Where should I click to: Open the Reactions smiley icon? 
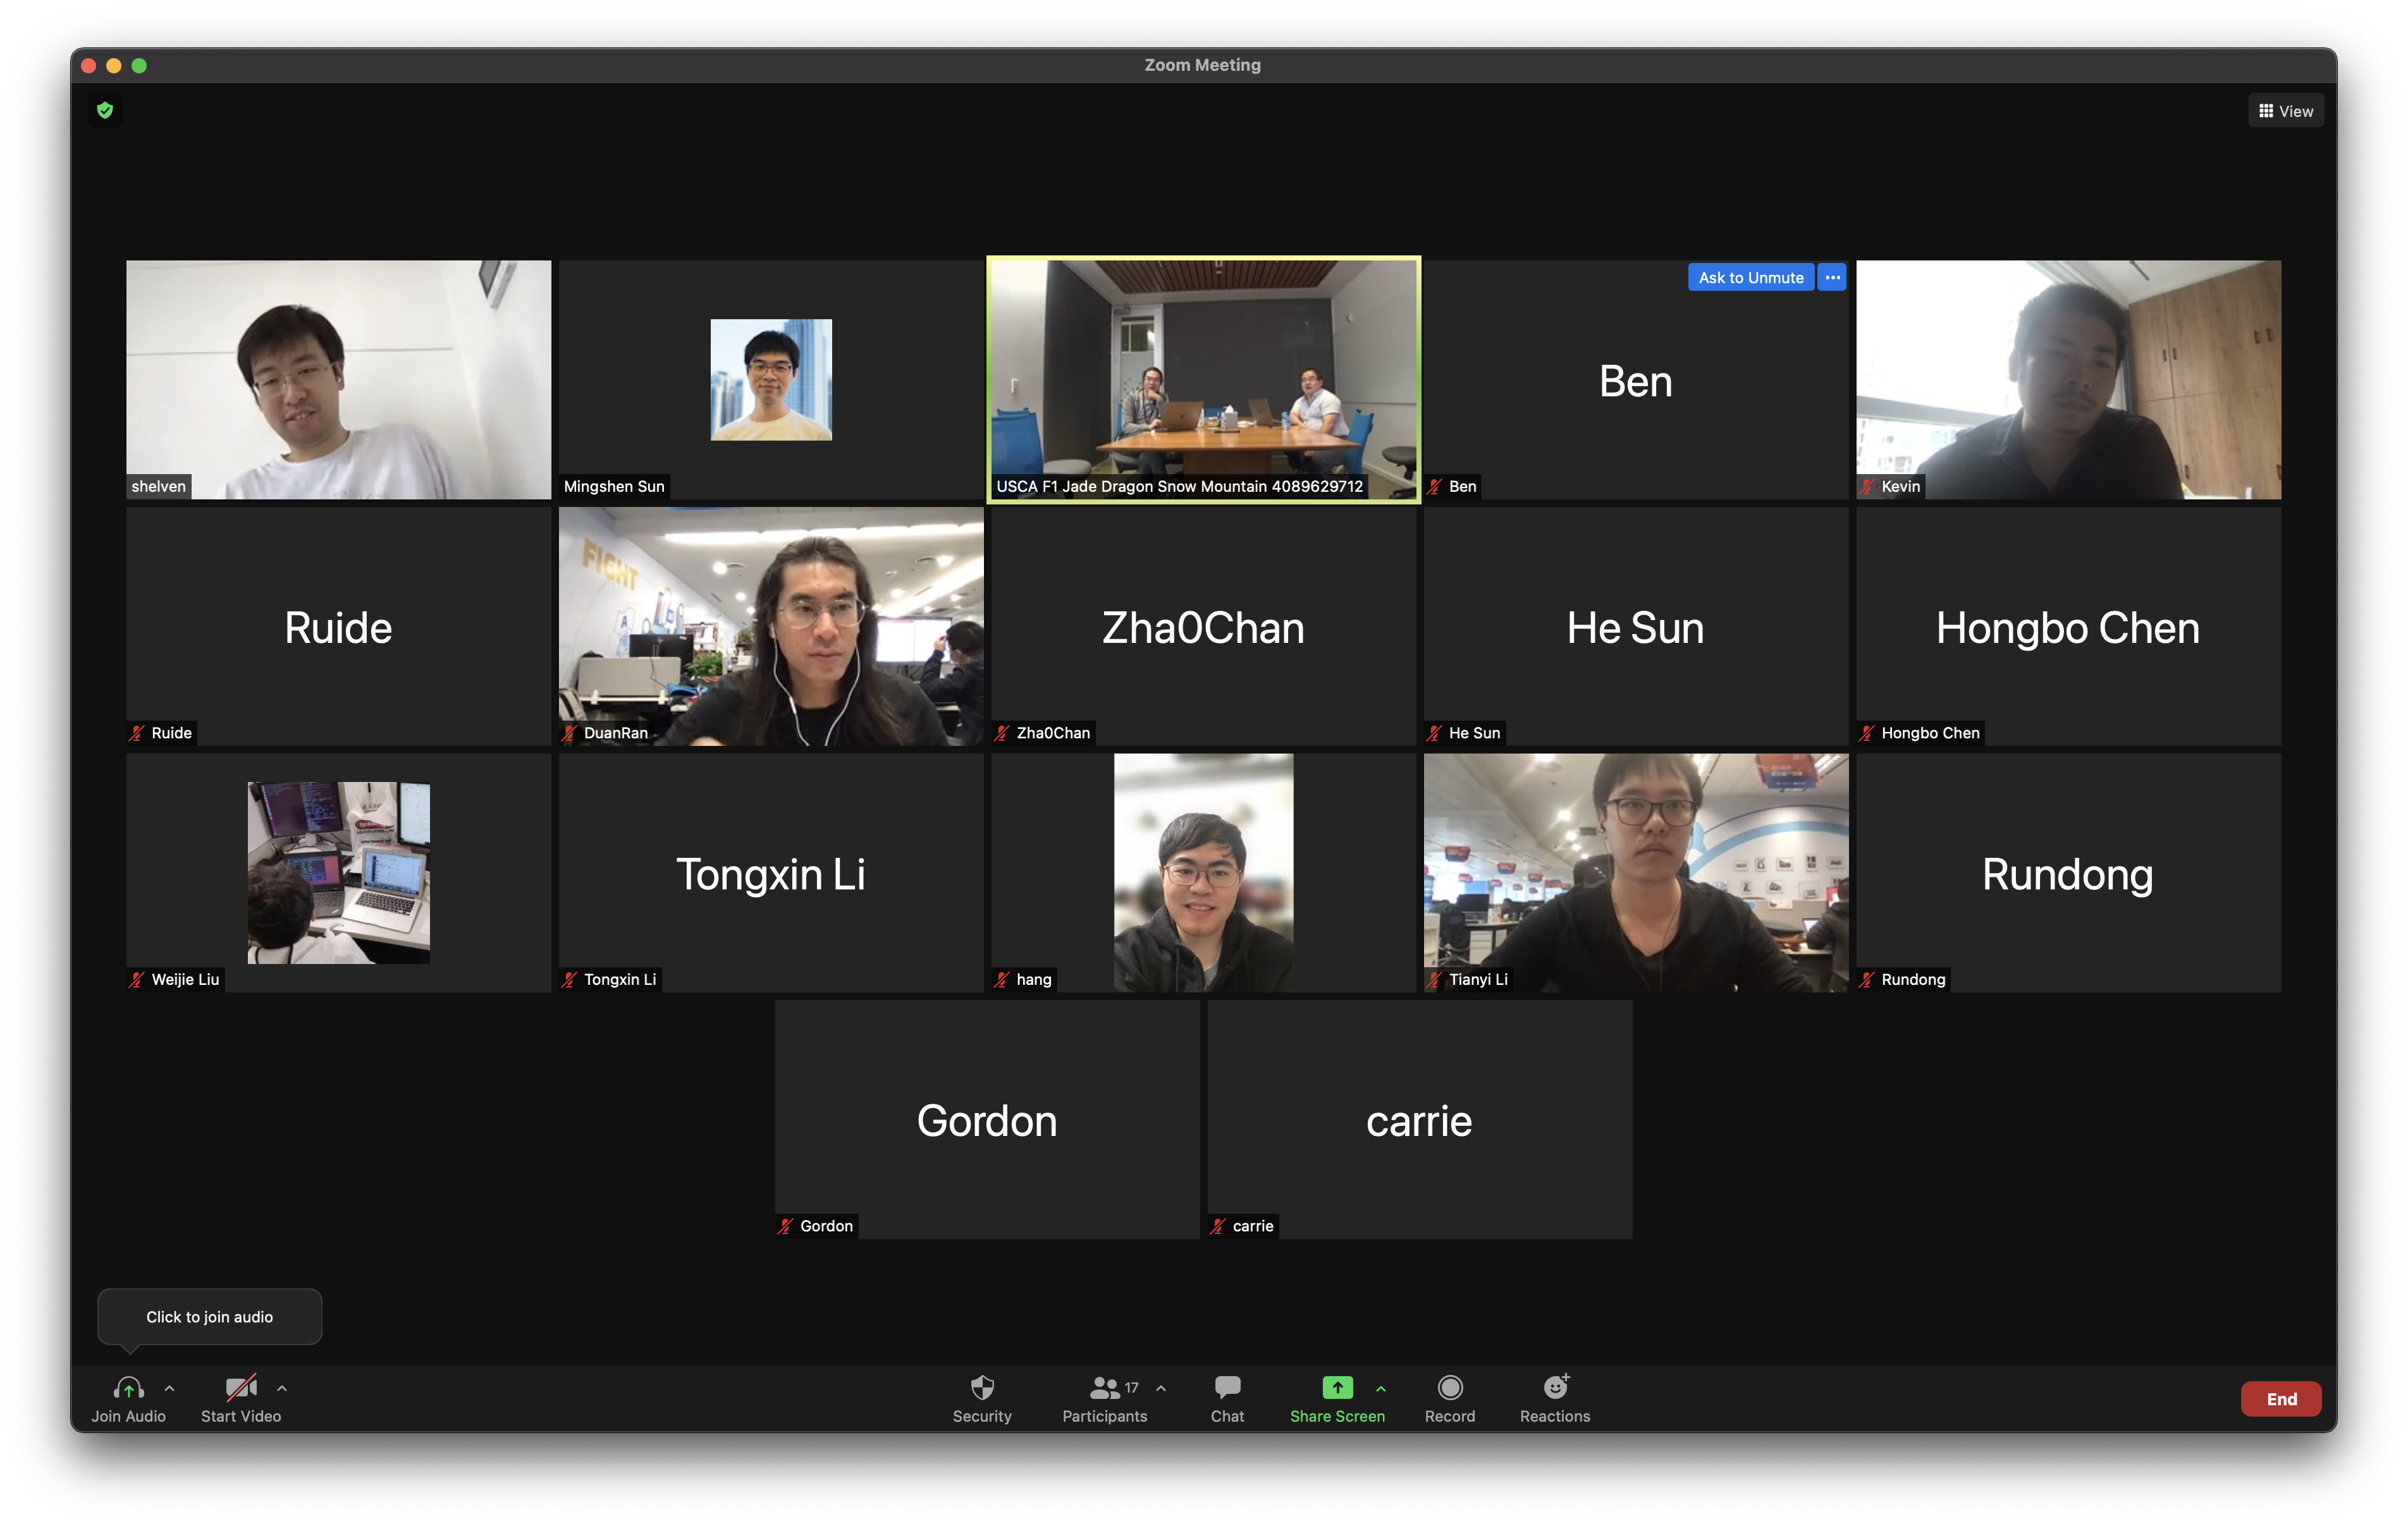tap(1555, 1388)
